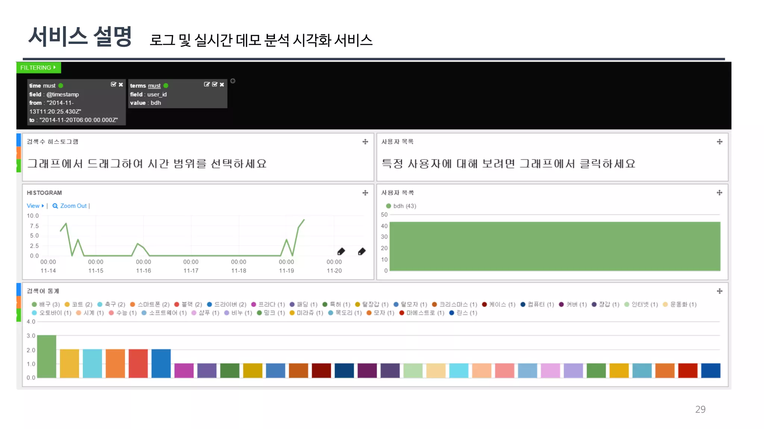Remove the time filter with X

pos(121,85)
